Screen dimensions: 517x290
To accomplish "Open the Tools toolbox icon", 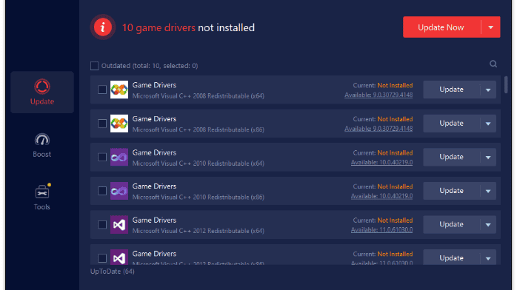I will click(x=42, y=192).
